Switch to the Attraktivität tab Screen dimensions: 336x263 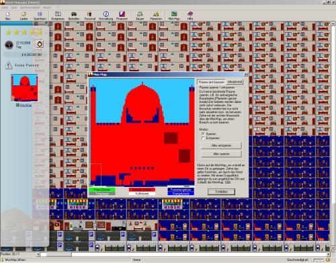[x=235, y=82]
